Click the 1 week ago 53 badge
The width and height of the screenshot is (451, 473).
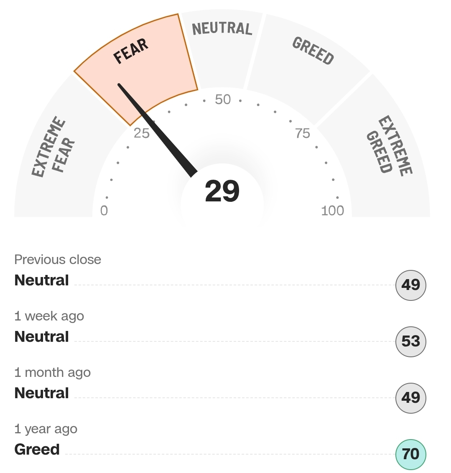click(x=410, y=341)
